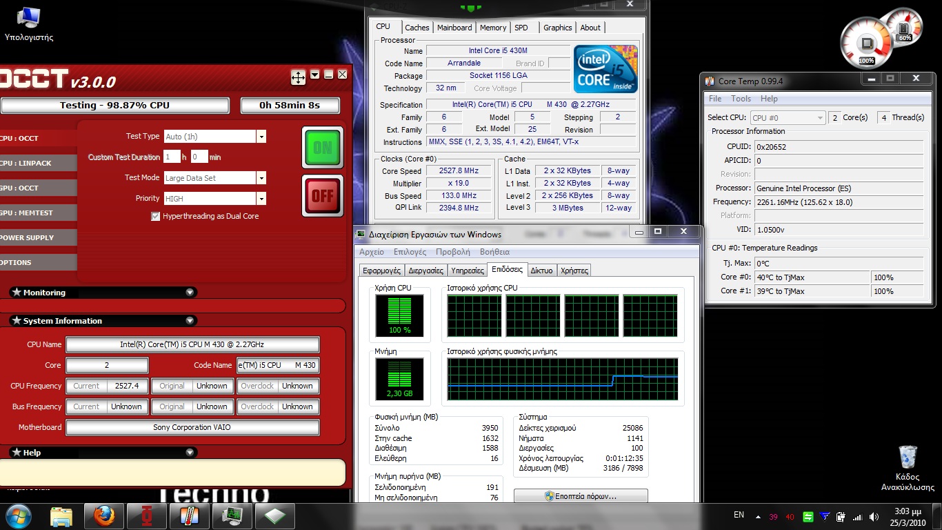Open the File menu in Core Temp
This screenshot has height=530, width=942.
pos(715,99)
